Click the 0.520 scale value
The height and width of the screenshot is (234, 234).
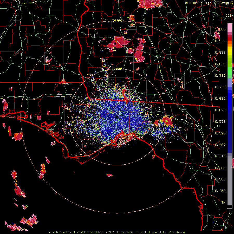(220, 133)
